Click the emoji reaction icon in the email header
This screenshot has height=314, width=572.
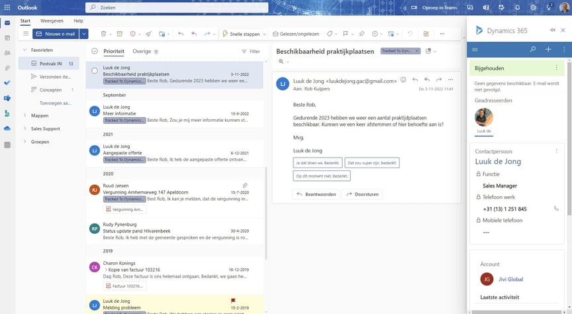(403, 79)
